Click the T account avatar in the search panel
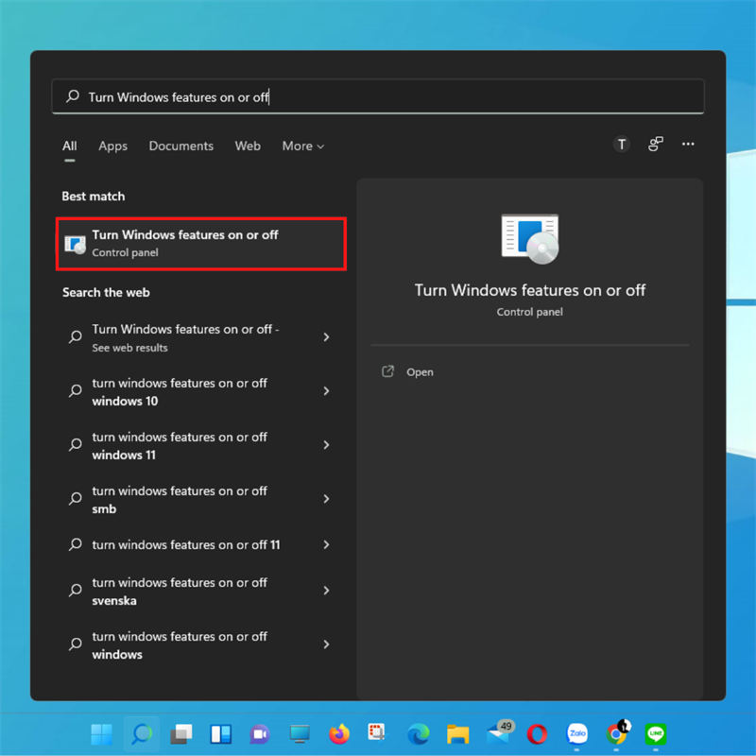The width and height of the screenshot is (756, 756). pos(622,145)
